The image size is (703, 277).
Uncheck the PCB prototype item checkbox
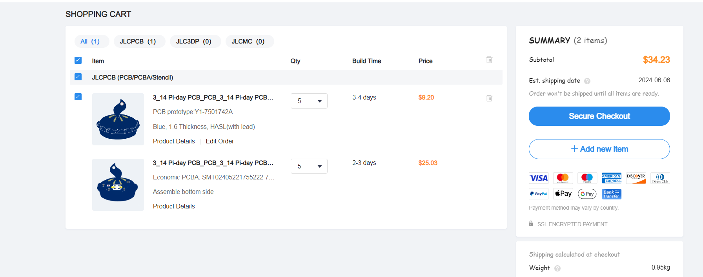[78, 97]
